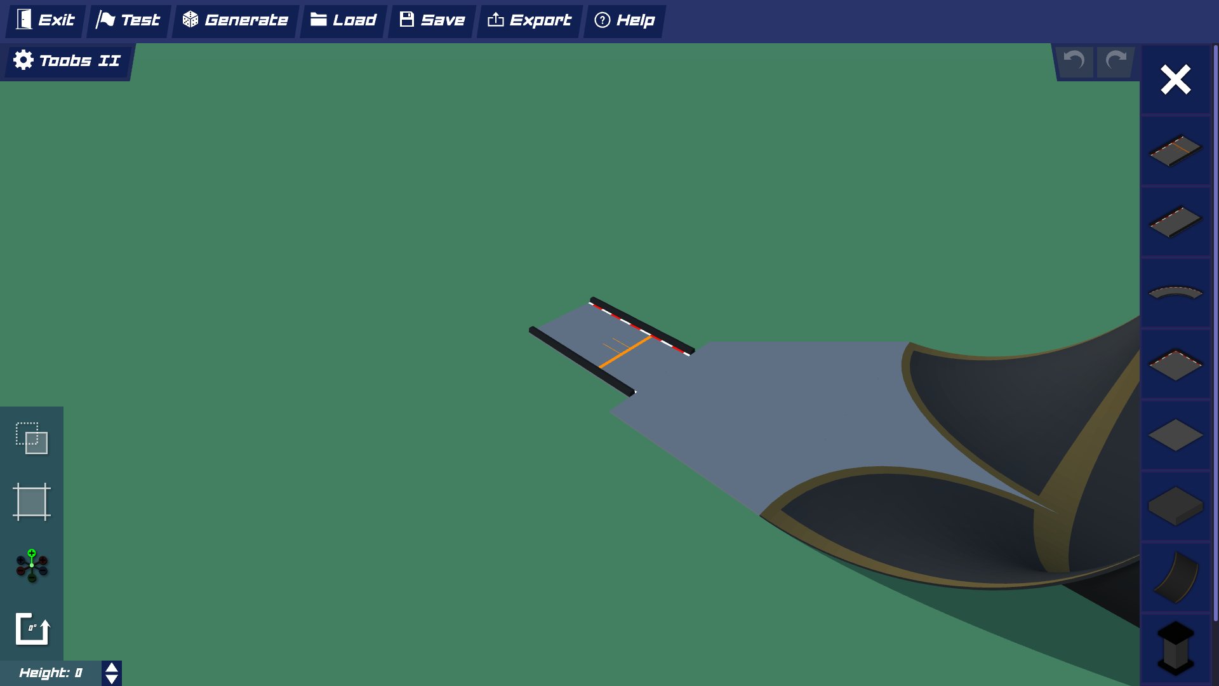1219x686 pixels.
Task: Select the start line track piece
Action: point(1175,151)
